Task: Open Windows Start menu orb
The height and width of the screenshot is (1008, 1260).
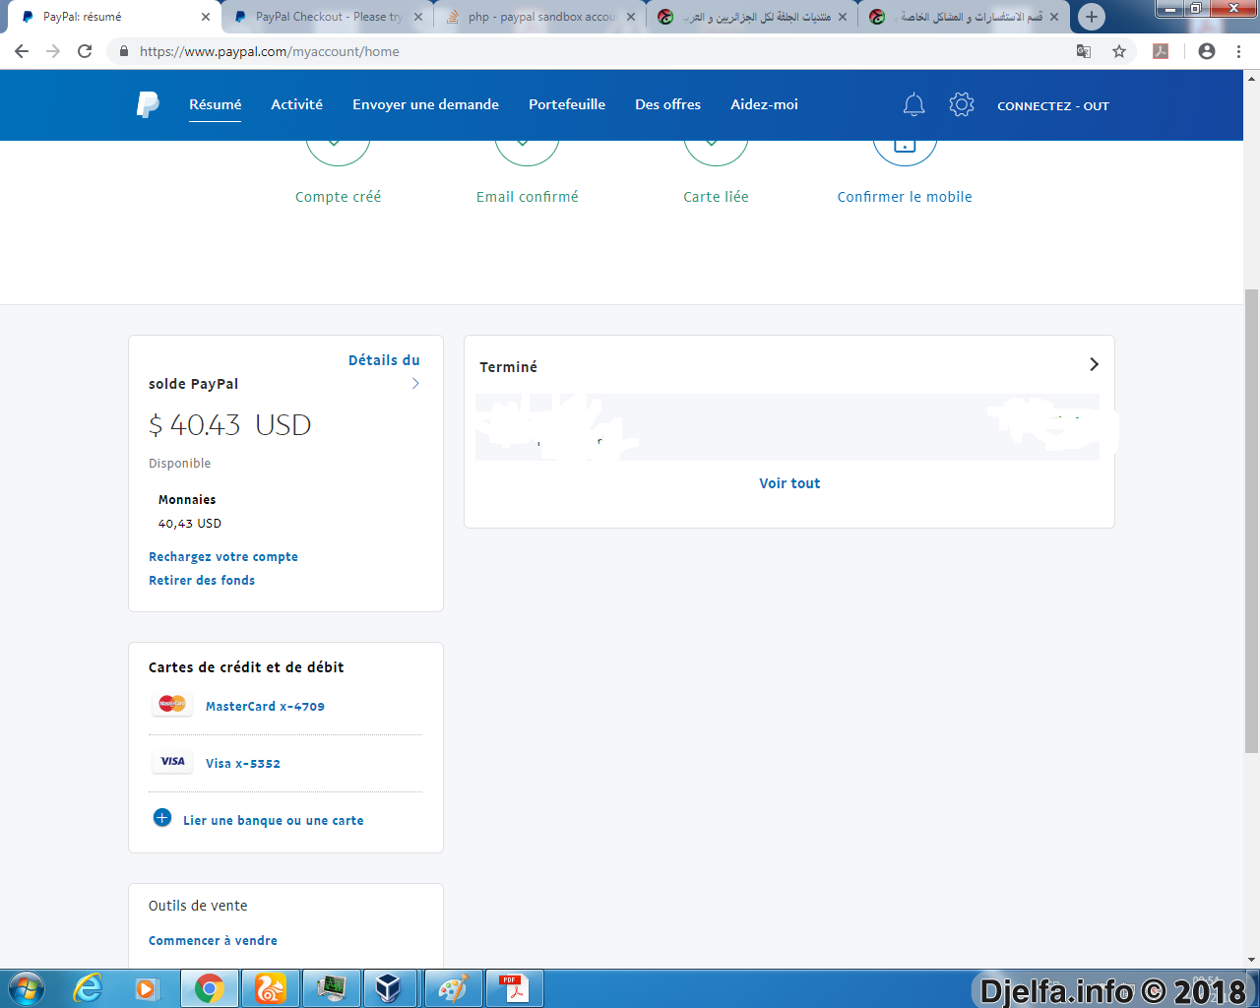Action: [x=27, y=988]
